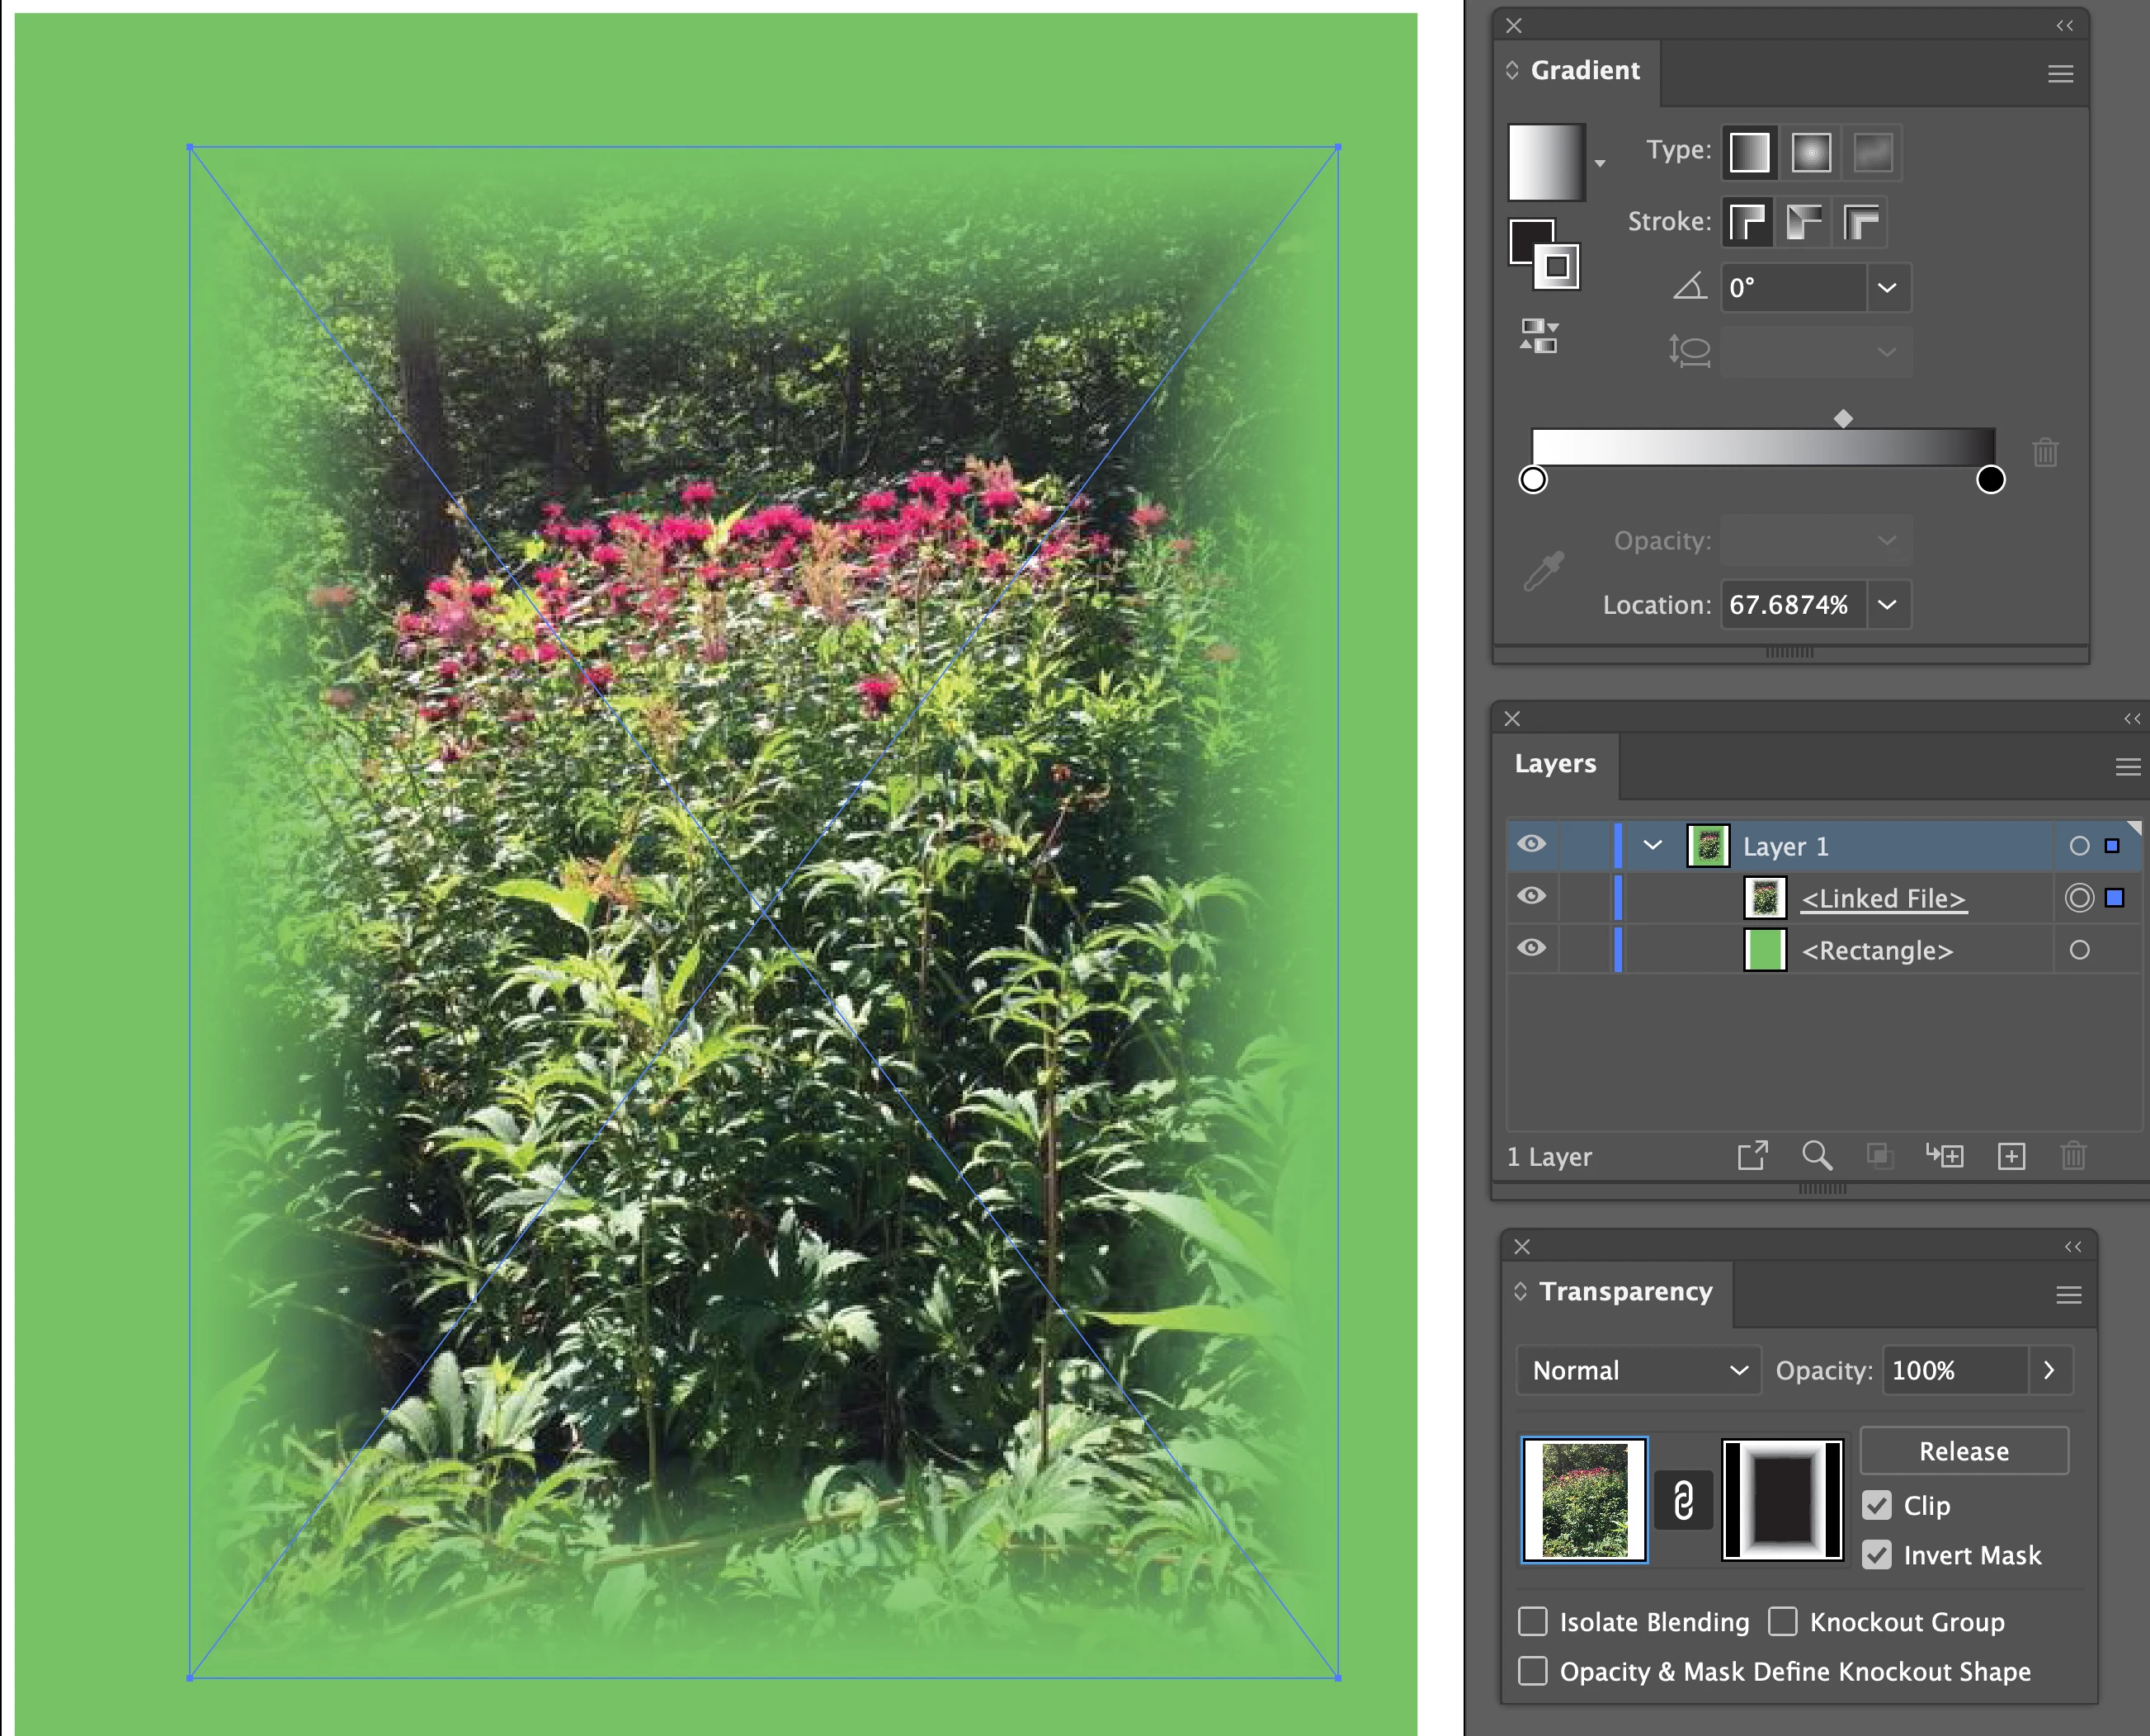Uncheck the Clip checkbox

point(1877,1505)
